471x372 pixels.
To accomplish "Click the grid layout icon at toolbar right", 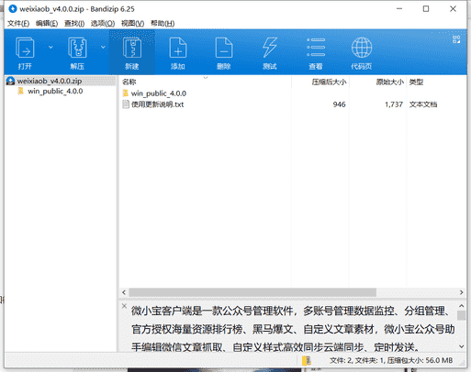I will (456, 39).
